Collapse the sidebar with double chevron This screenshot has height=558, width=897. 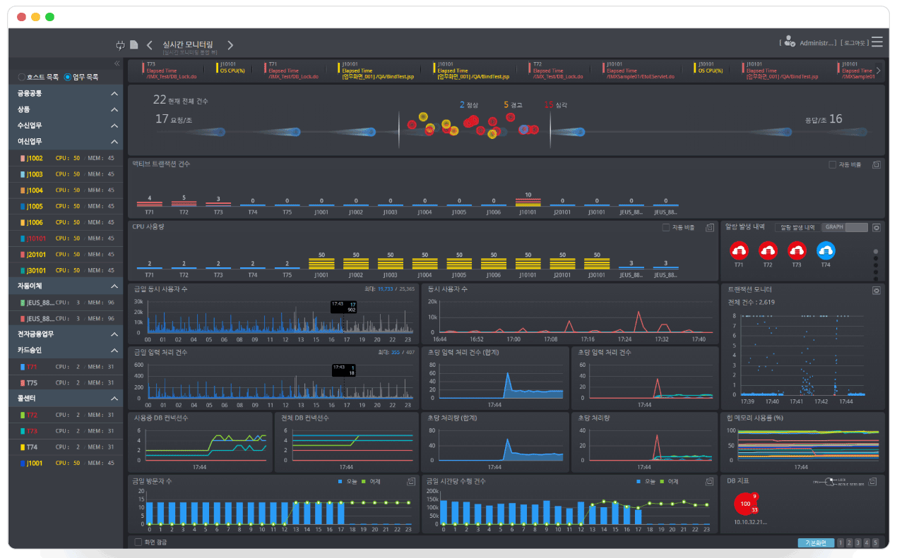tap(117, 63)
